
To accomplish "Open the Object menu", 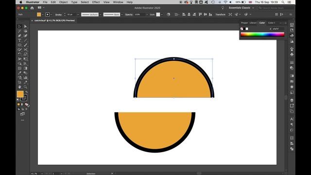I will click(63, 2).
